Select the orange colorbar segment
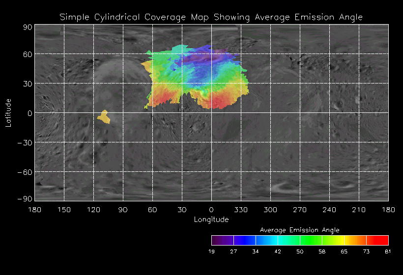Image resolution: width=403 pixels, height=275 pixels. click(355, 240)
